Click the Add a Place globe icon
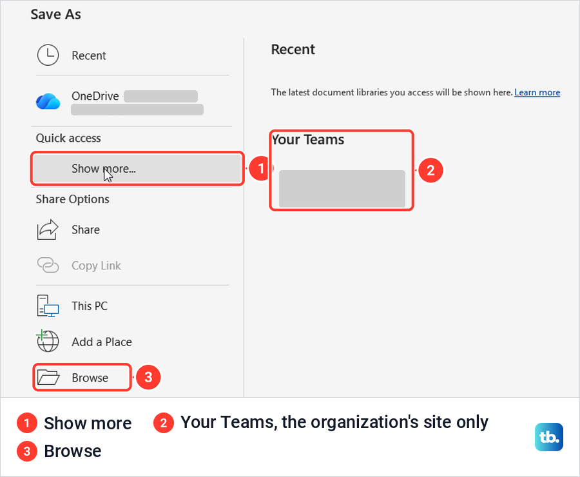Screen dimensions: 580x477 [47, 341]
